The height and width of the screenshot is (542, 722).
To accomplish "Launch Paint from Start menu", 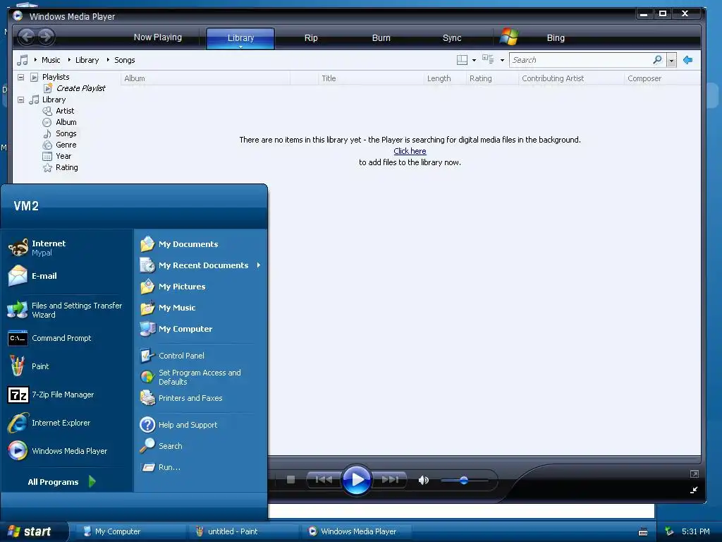I will [x=67, y=366].
